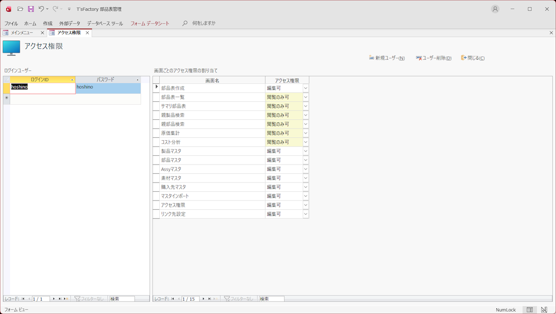Close the アクセス権限 document tab
The image size is (556, 314).
coord(87,33)
